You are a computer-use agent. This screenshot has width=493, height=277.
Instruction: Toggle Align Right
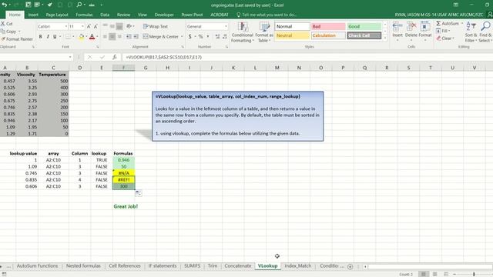(x=119, y=37)
